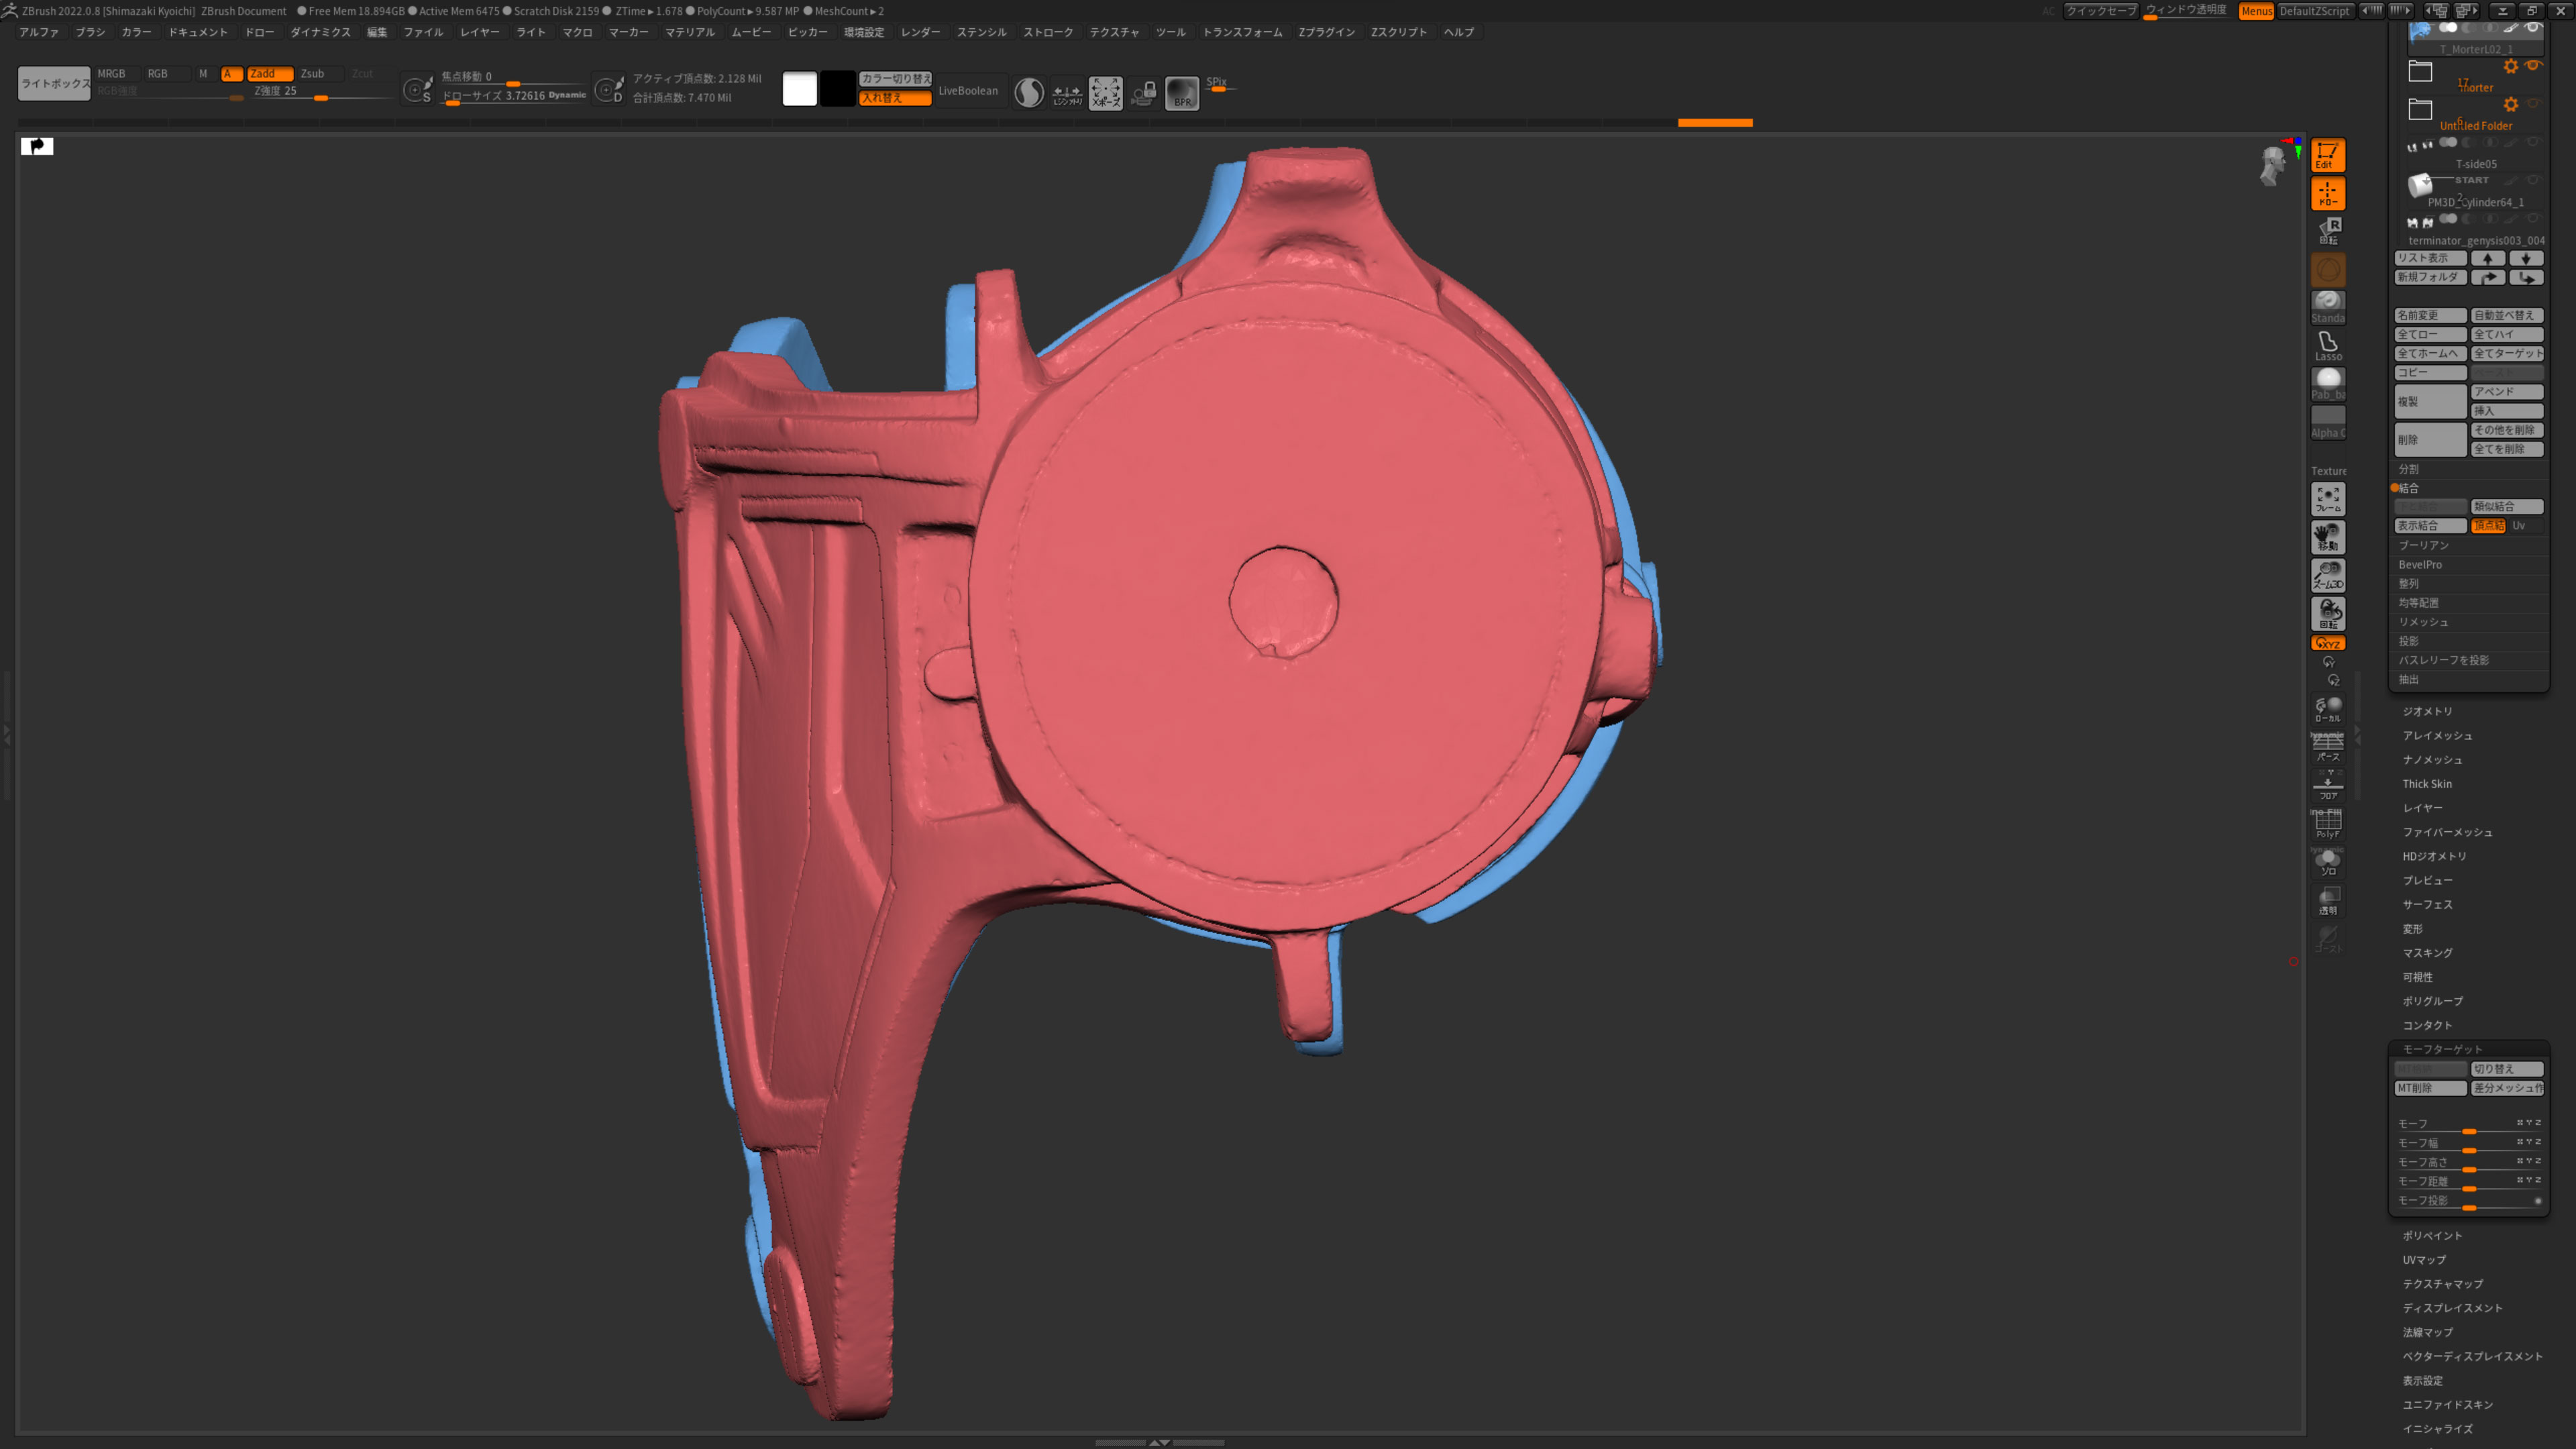
Task: Select the Move canvas hand icon
Action: (2327, 537)
